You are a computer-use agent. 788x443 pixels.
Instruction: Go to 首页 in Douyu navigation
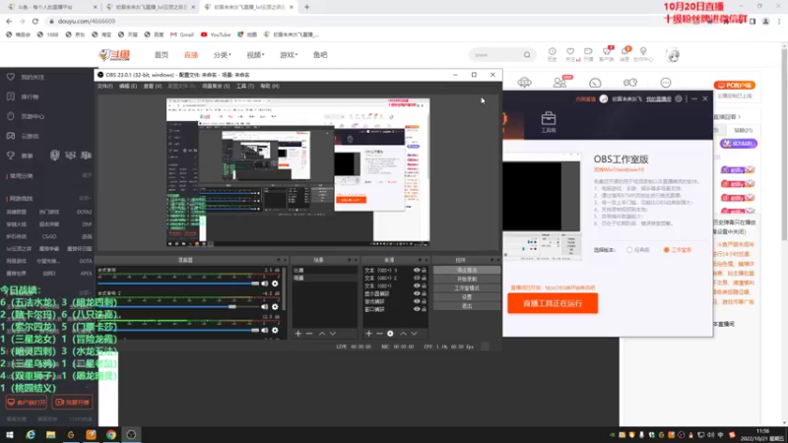coord(162,55)
